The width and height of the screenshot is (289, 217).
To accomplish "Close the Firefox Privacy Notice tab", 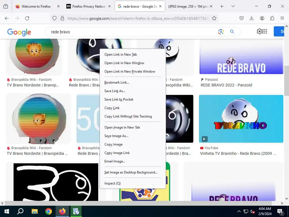I will click(x=110, y=6).
